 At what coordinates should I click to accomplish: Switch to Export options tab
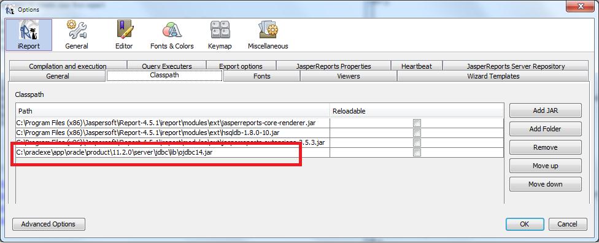(241, 66)
